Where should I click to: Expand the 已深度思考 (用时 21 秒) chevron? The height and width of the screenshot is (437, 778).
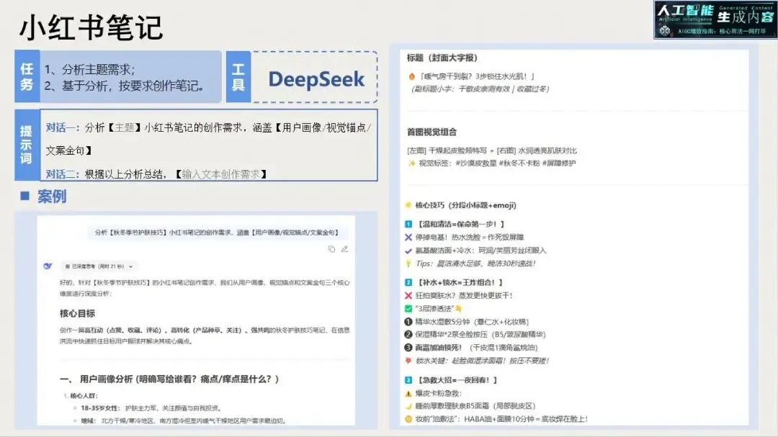(x=130, y=266)
